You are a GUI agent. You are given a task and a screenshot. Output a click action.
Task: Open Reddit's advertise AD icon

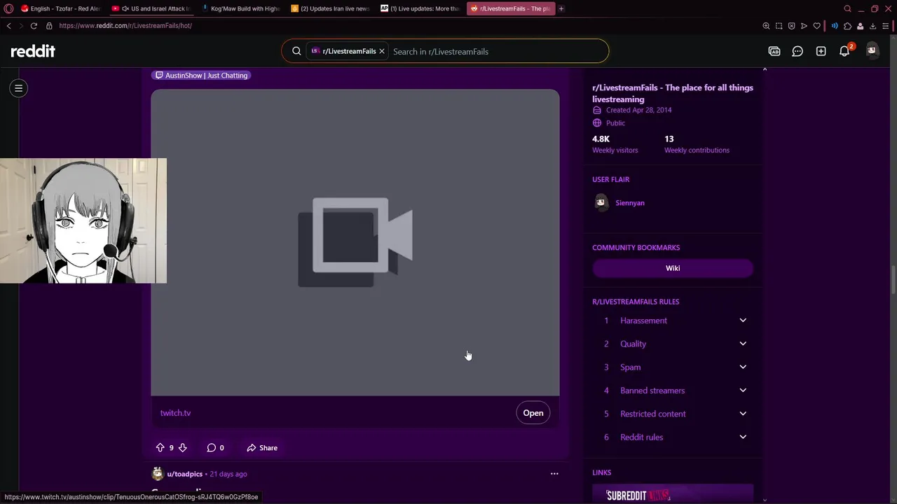[774, 51]
